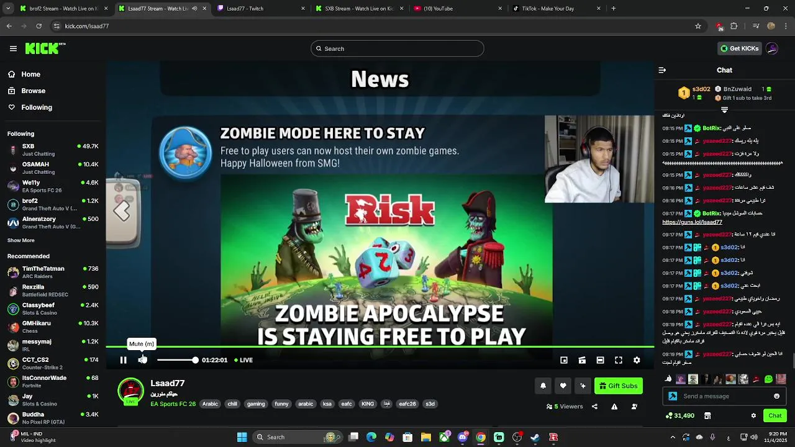
Task: Click the green smiley emote in chat
Action: tap(768, 379)
